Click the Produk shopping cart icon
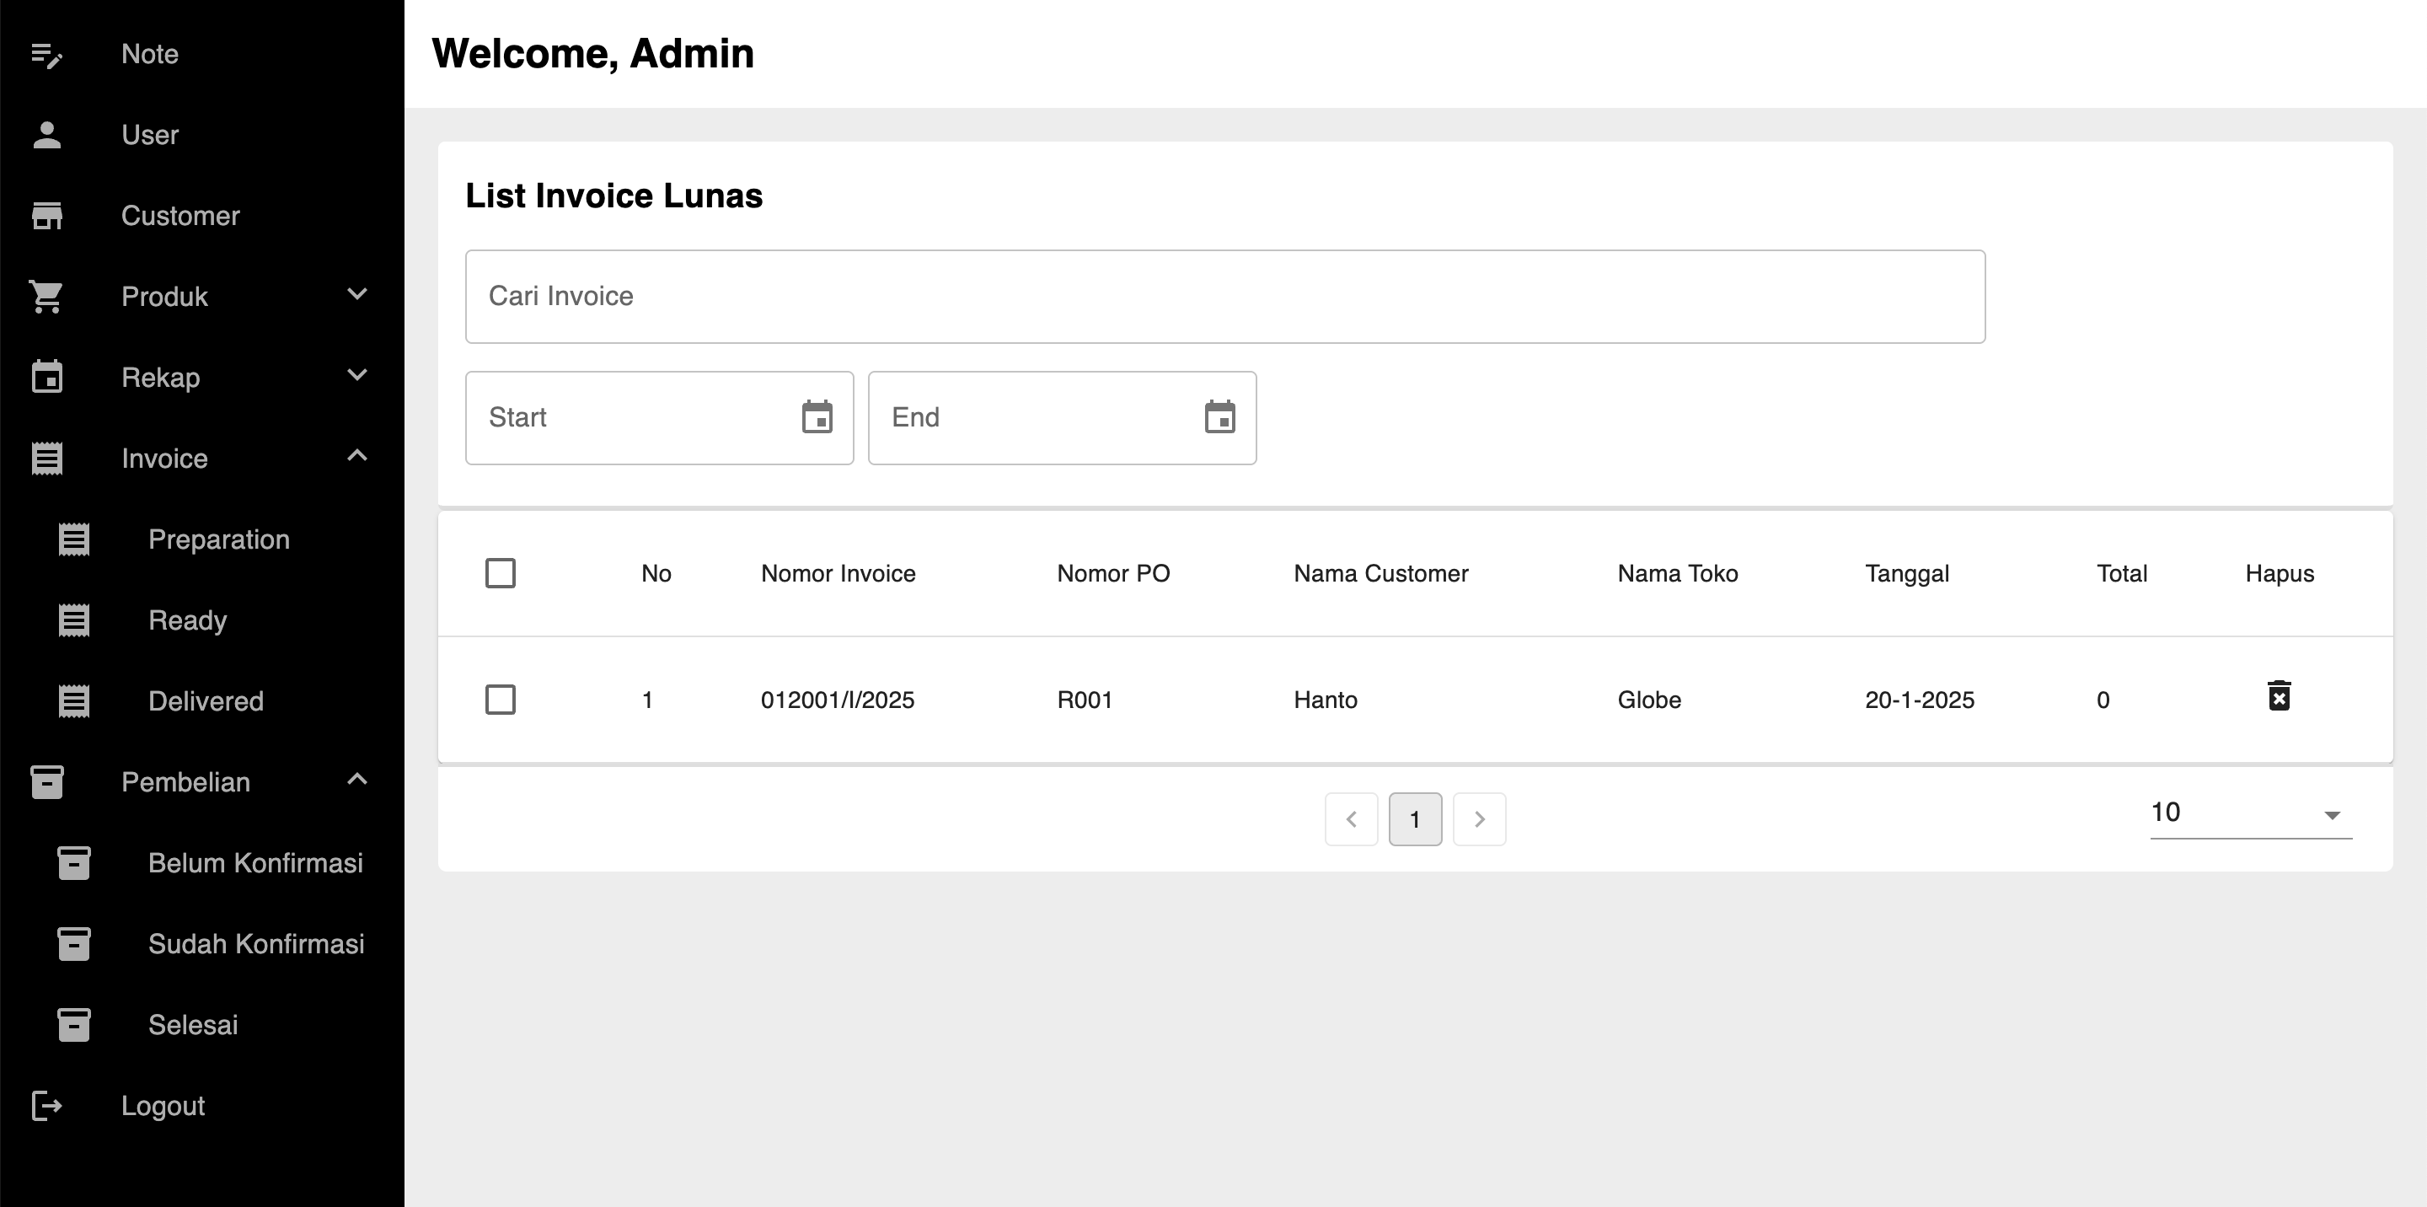 click(46, 297)
